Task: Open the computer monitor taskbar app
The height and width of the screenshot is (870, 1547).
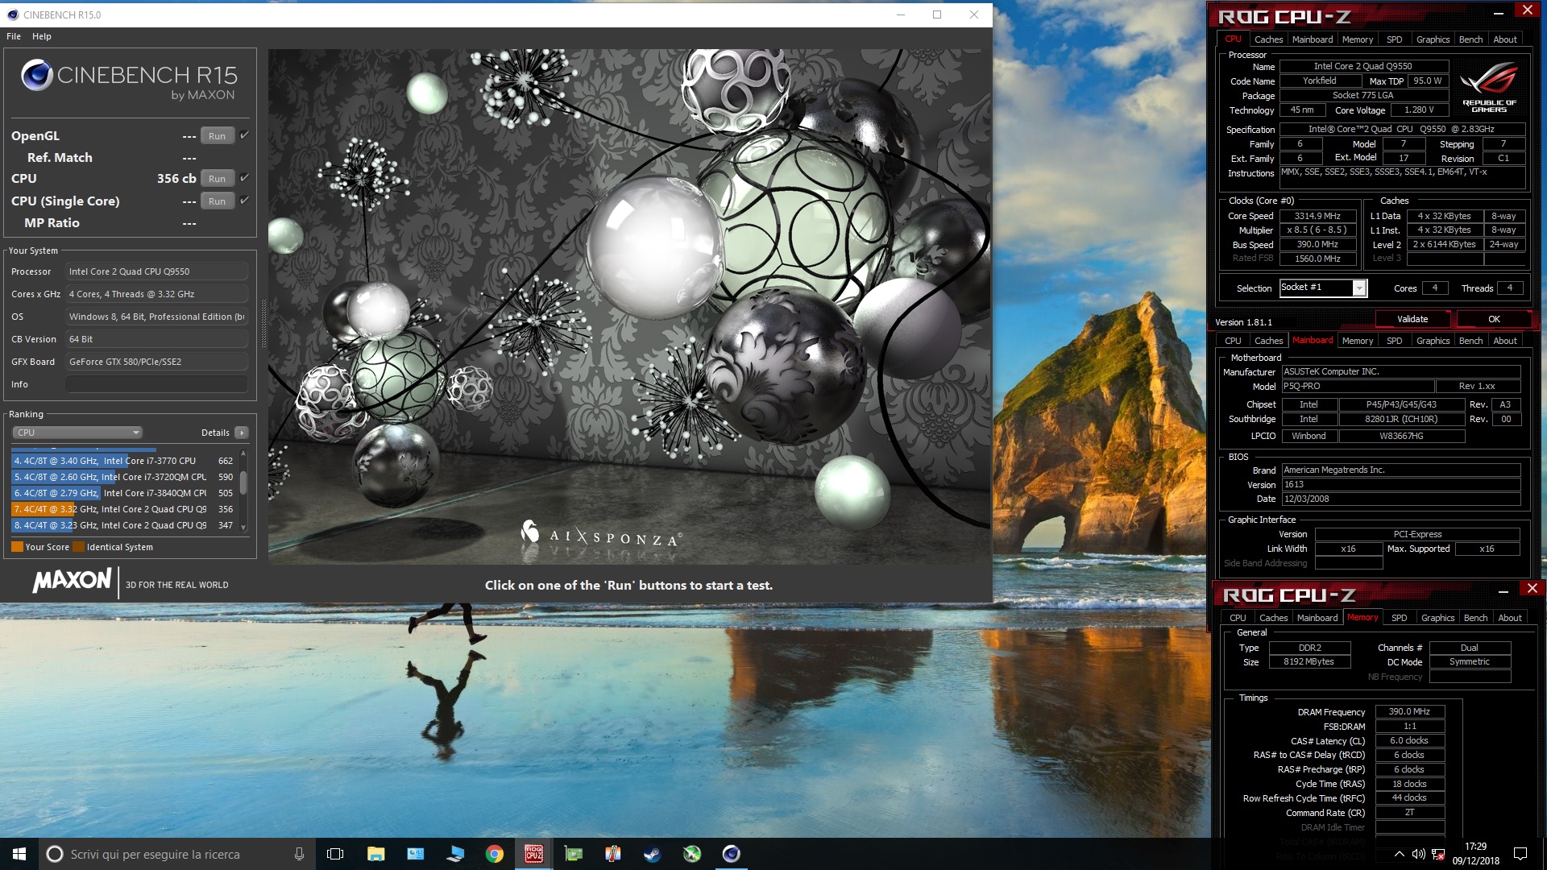Action: [x=454, y=854]
